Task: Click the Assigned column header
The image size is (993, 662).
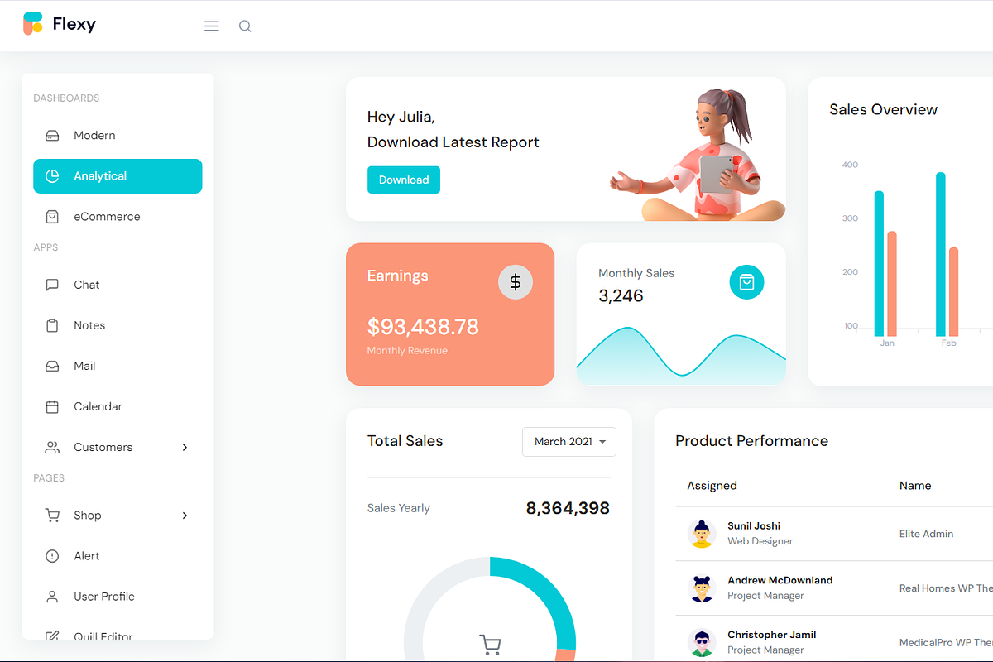Action: tap(712, 486)
